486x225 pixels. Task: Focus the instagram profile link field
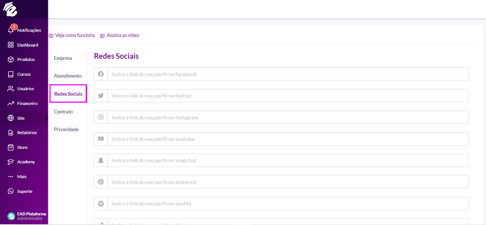(x=288, y=117)
